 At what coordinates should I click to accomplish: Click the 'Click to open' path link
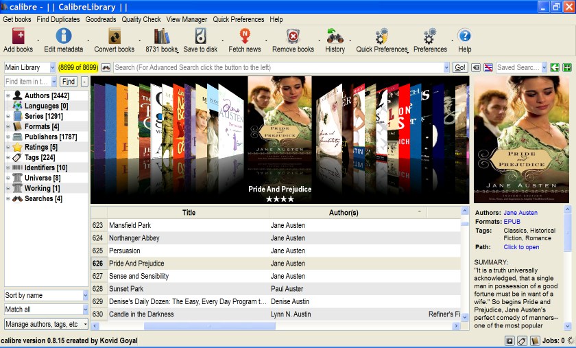coord(521,247)
